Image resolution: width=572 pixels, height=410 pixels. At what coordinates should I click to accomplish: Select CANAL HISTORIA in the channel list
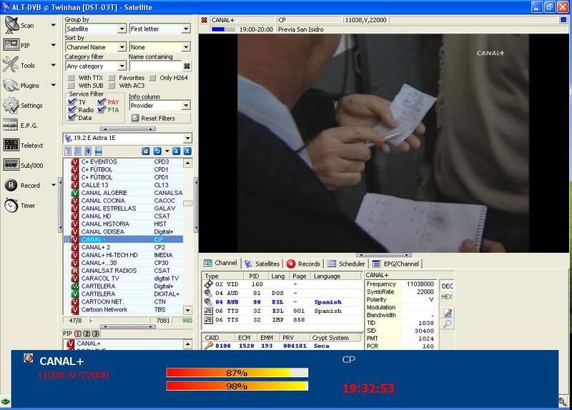click(x=123, y=224)
